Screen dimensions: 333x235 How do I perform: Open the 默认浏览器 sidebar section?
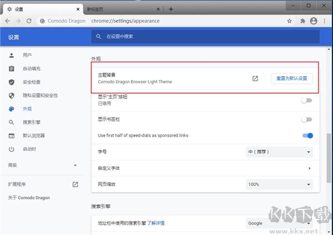(33, 136)
